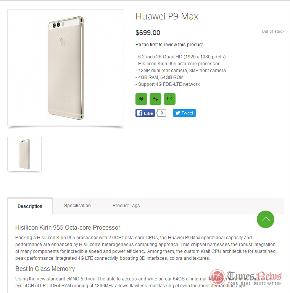Open the Product Tags tab
This screenshot has height=293, width=290.
[x=126, y=205]
